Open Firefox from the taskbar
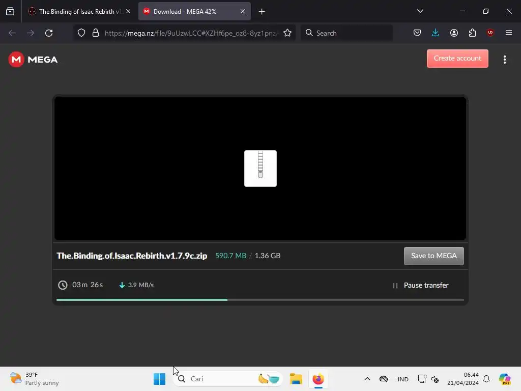 point(318,379)
